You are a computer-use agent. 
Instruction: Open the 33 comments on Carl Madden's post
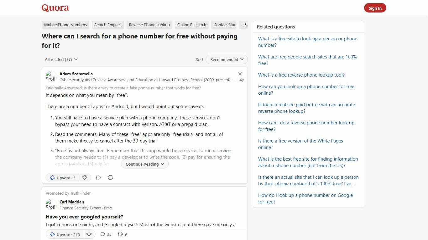(106, 234)
